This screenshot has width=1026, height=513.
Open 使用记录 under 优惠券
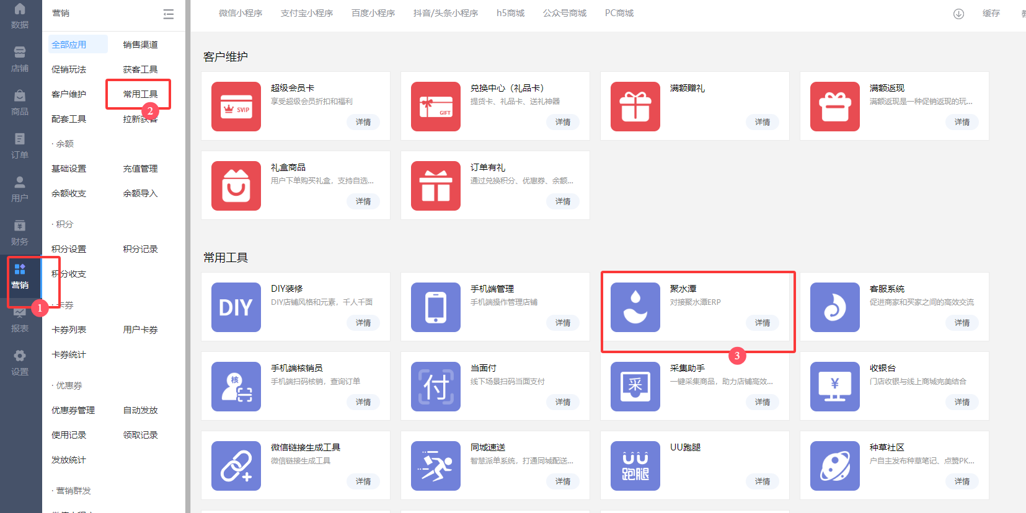[69, 435]
